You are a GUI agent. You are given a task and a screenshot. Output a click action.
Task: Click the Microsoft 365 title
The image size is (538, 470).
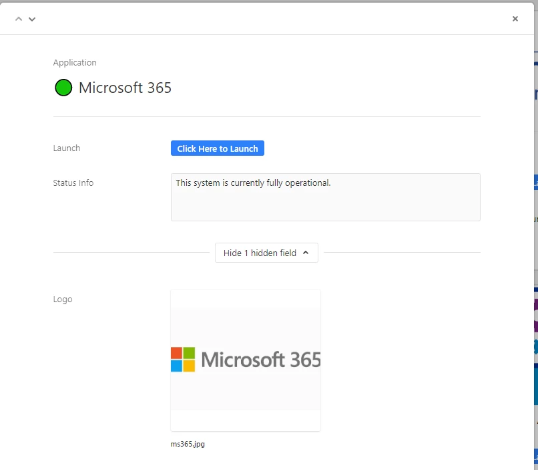tap(125, 88)
